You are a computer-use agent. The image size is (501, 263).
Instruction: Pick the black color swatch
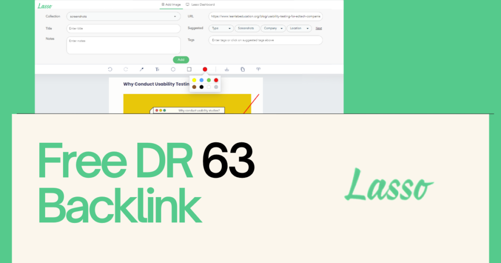click(201, 87)
